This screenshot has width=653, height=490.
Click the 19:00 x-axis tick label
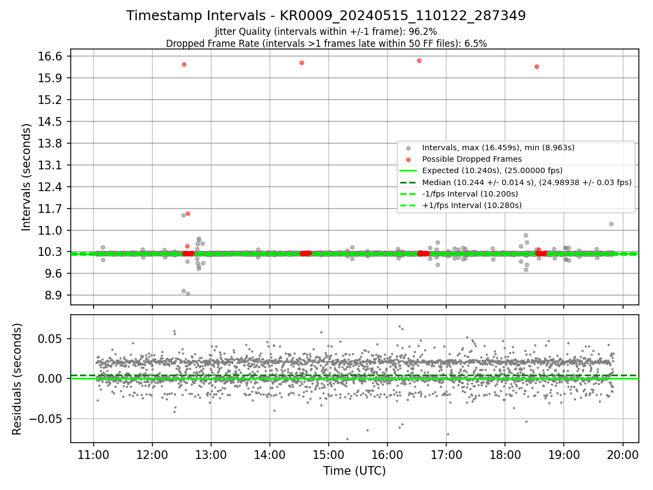click(x=564, y=454)
